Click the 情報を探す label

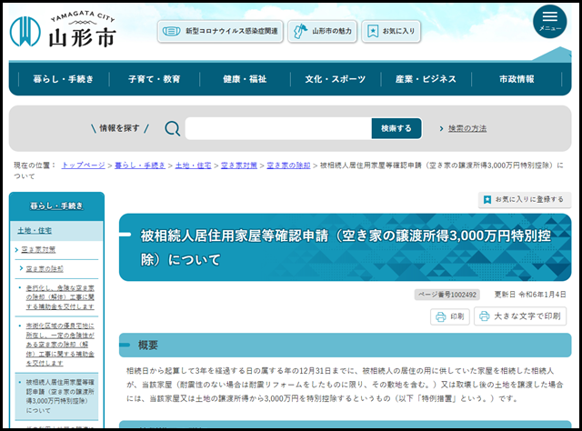click(x=119, y=128)
